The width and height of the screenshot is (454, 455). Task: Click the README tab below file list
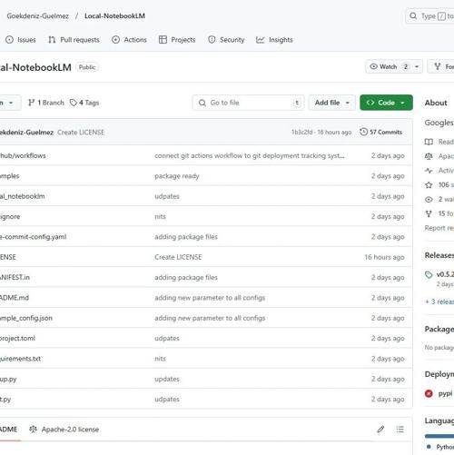9,430
